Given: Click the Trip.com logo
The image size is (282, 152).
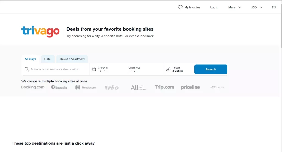Looking at the screenshot, I should pos(164,87).
